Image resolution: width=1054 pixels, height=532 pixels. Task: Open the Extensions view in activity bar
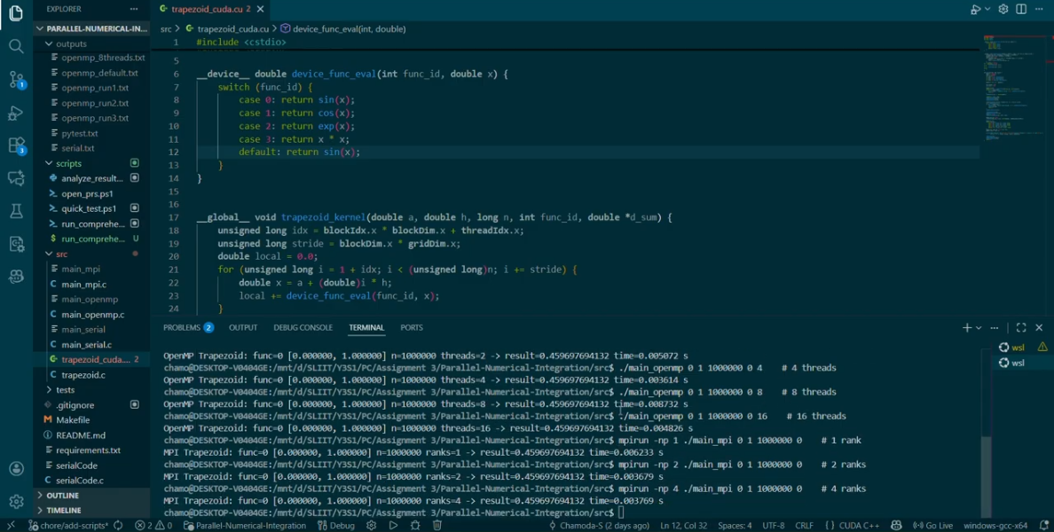coord(16,145)
